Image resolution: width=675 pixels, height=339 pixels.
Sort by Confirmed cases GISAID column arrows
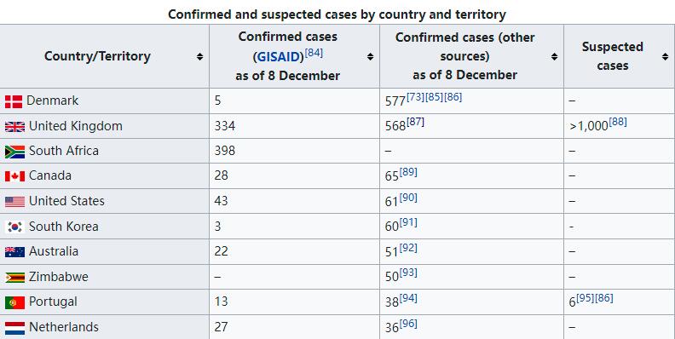370,56
